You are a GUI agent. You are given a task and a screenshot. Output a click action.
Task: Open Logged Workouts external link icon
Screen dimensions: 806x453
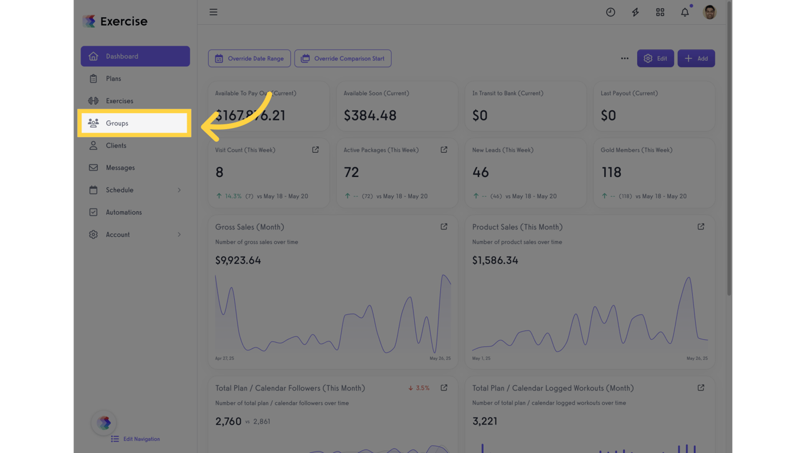(701, 388)
